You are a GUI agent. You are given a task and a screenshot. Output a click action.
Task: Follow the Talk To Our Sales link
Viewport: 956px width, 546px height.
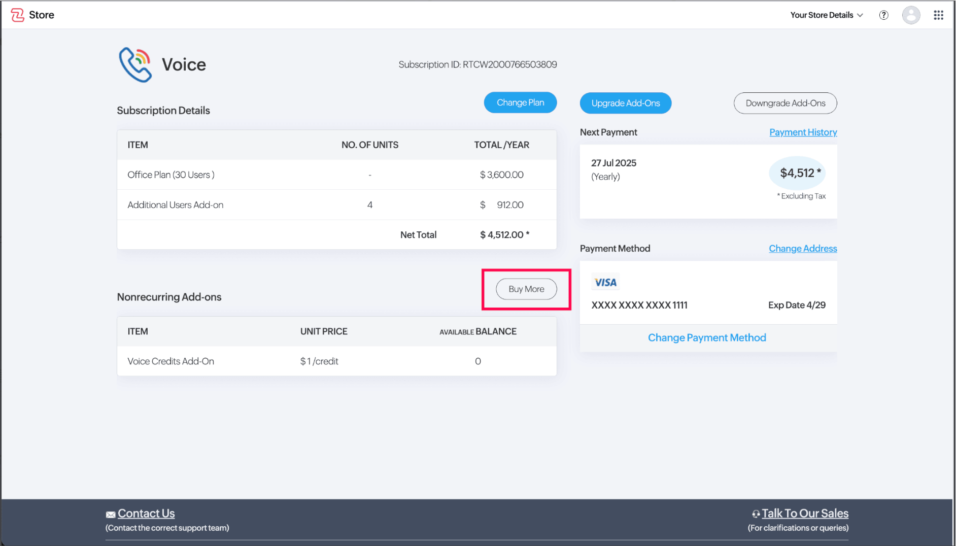pos(805,514)
